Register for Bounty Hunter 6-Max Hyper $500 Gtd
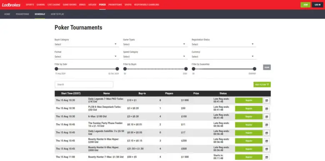The height and width of the screenshot is (161, 325). click(x=249, y=149)
